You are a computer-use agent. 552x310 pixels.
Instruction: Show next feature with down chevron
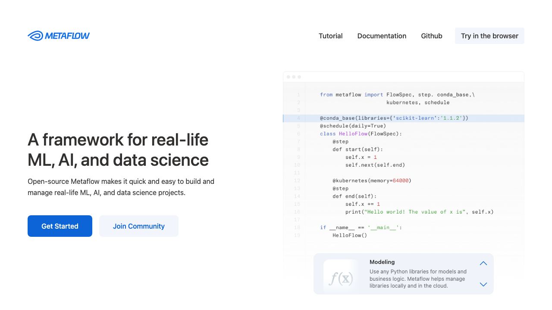(483, 284)
